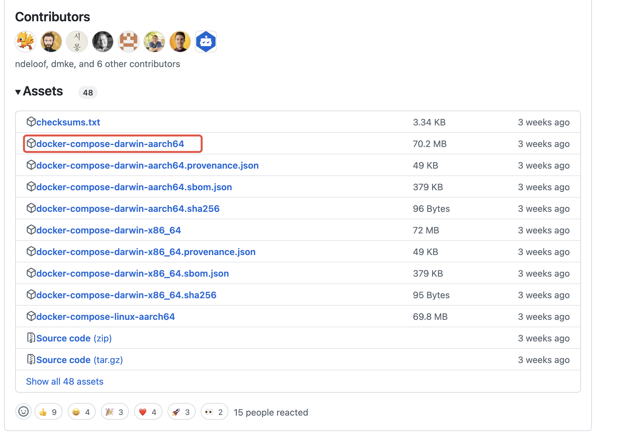Click the Korean character contributor avatar

[x=77, y=42]
